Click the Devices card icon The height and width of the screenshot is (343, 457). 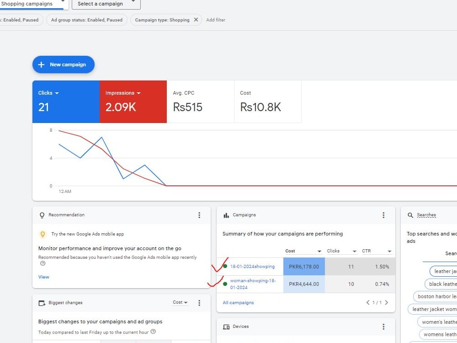pos(226,327)
